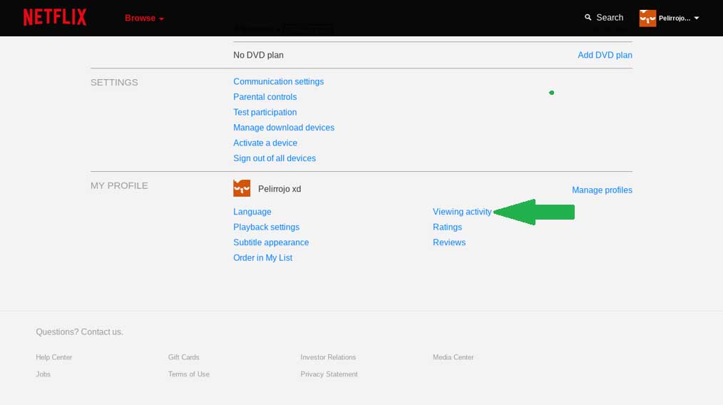Click Sign out of all devices

[275, 158]
